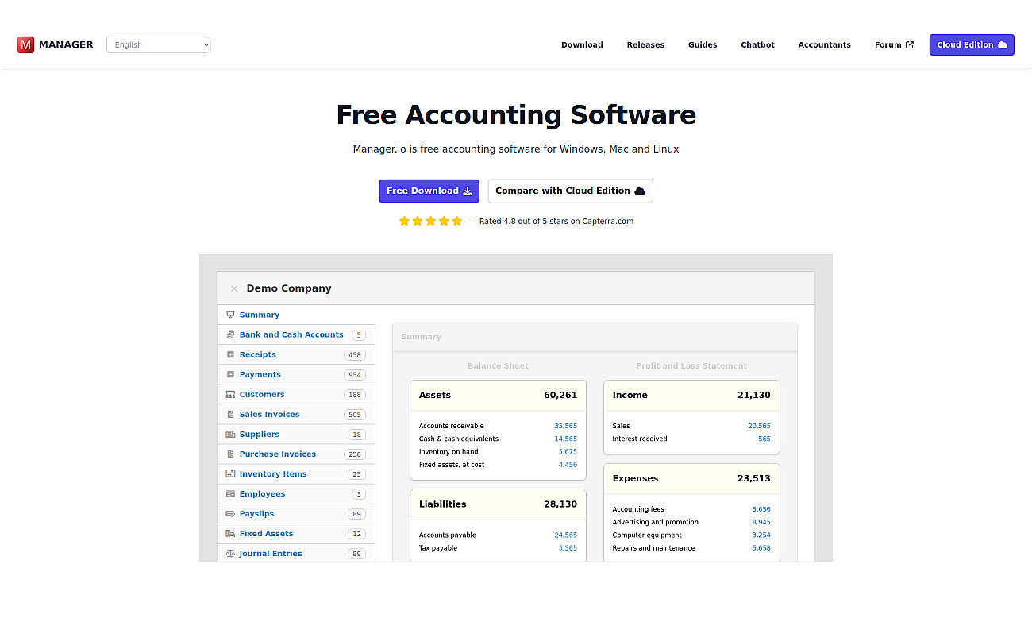Click the 256 badge beside Purchase Invoices
Viewport: 1032px width, 626px height.
355,454
